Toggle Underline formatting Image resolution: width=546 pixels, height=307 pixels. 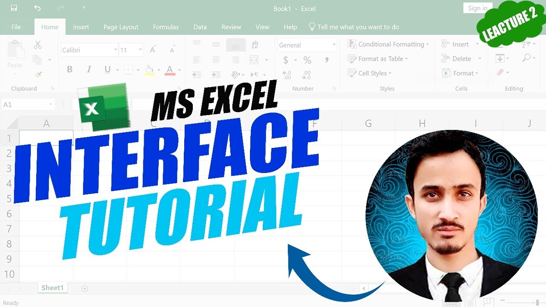[x=107, y=70]
